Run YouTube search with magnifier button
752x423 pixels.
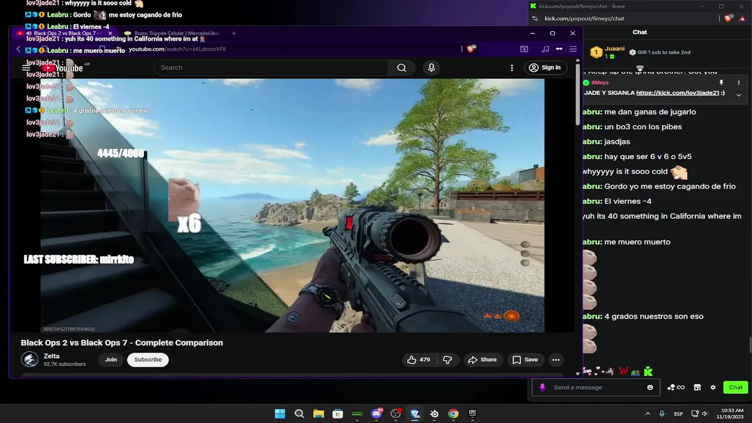[x=401, y=68]
